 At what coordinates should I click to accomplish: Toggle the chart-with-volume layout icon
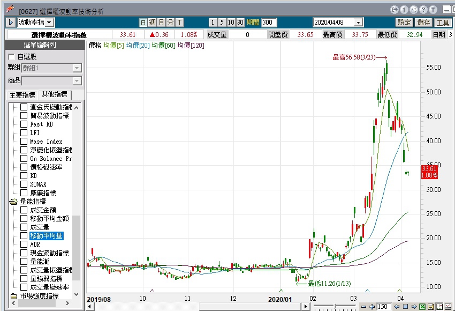click(x=439, y=307)
